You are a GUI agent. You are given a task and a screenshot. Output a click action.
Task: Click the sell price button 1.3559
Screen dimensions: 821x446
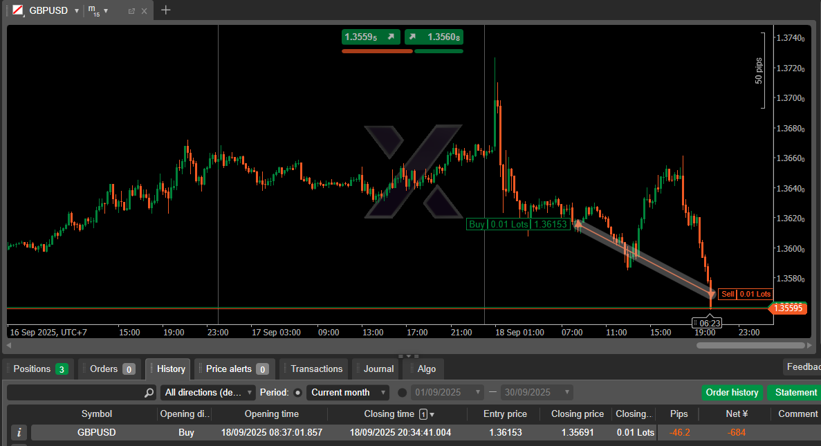(371, 37)
